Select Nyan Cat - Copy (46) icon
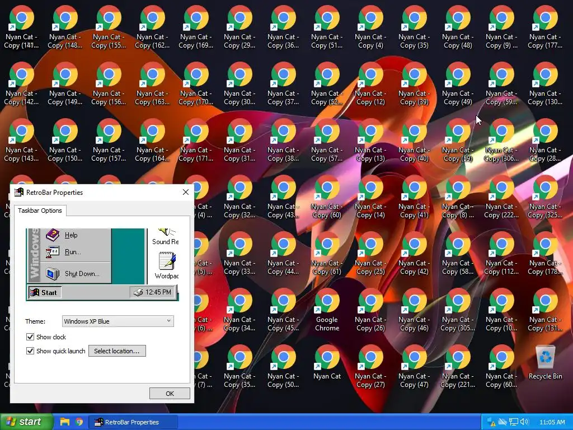The image size is (573, 430). click(x=414, y=310)
